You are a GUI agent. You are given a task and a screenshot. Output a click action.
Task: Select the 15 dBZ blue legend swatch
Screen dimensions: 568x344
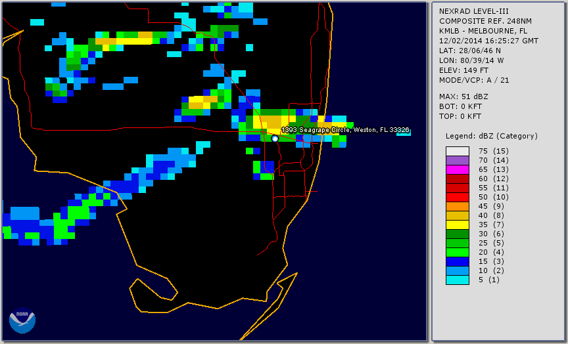pos(457,261)
